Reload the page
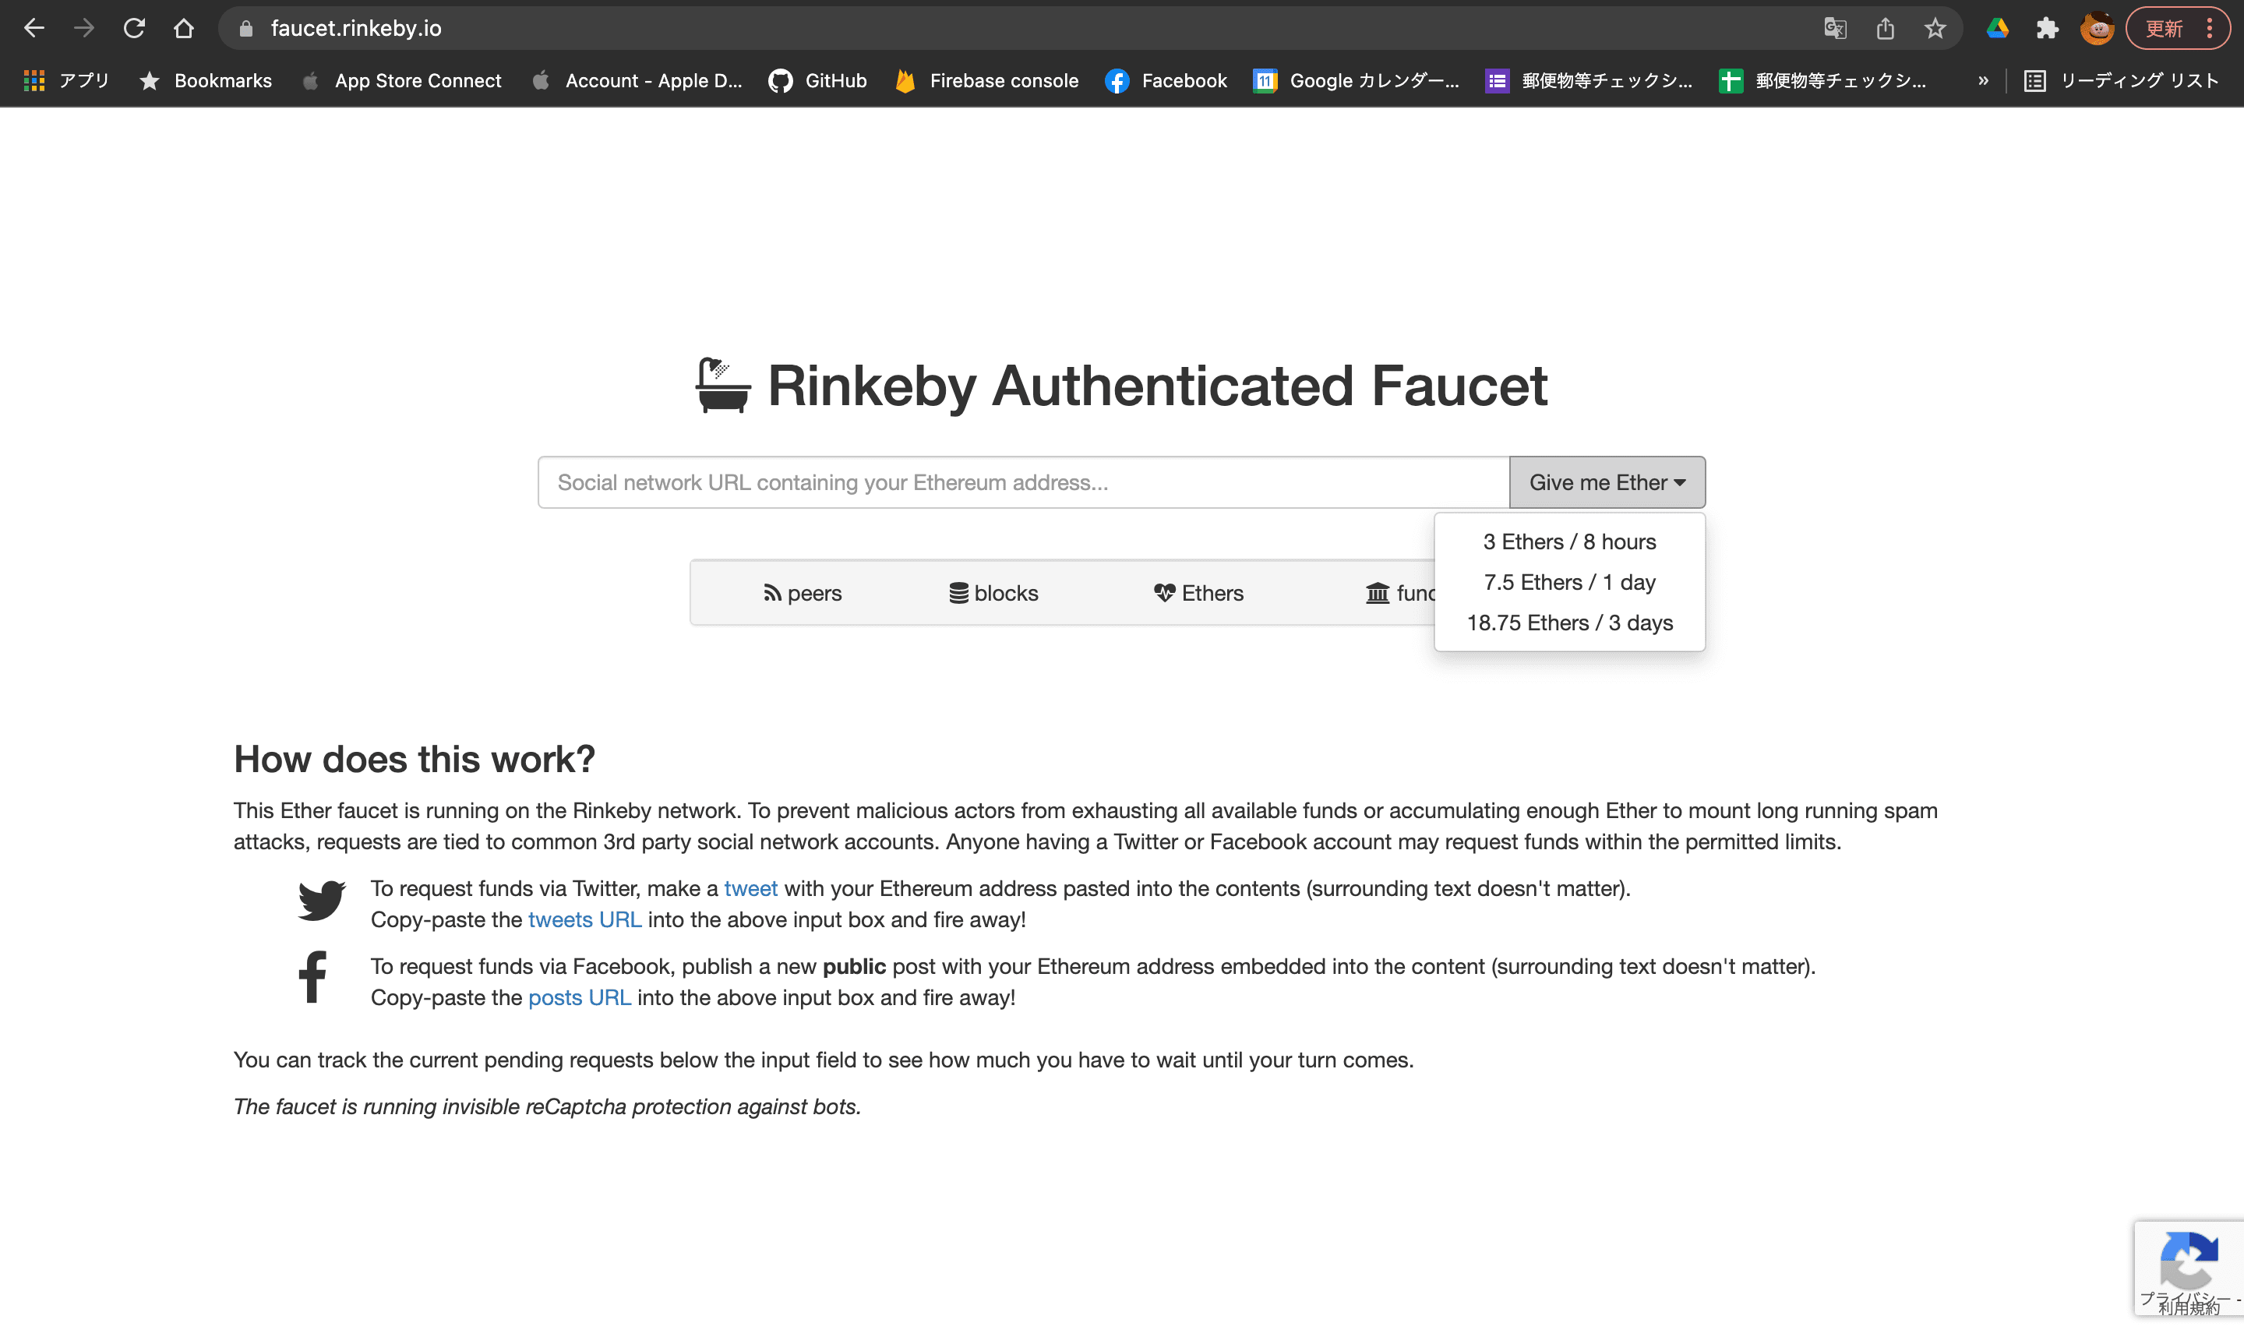The image size is (2244, 1337). pos(133,28)
